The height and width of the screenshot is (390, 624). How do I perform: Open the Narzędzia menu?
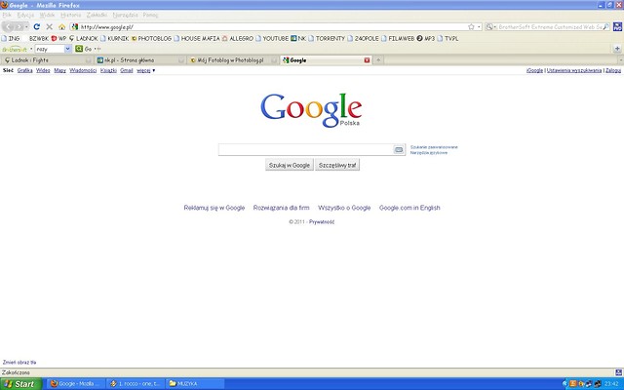(125, 15)
